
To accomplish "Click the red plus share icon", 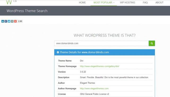I will [15, 21].
